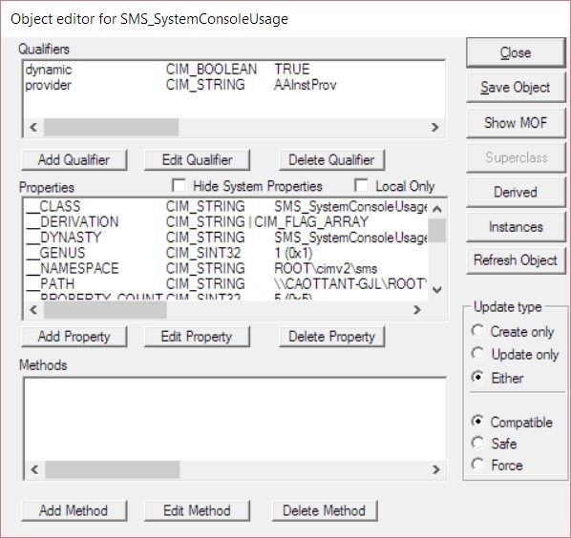Click Delete Qualifier

point(331,159)
